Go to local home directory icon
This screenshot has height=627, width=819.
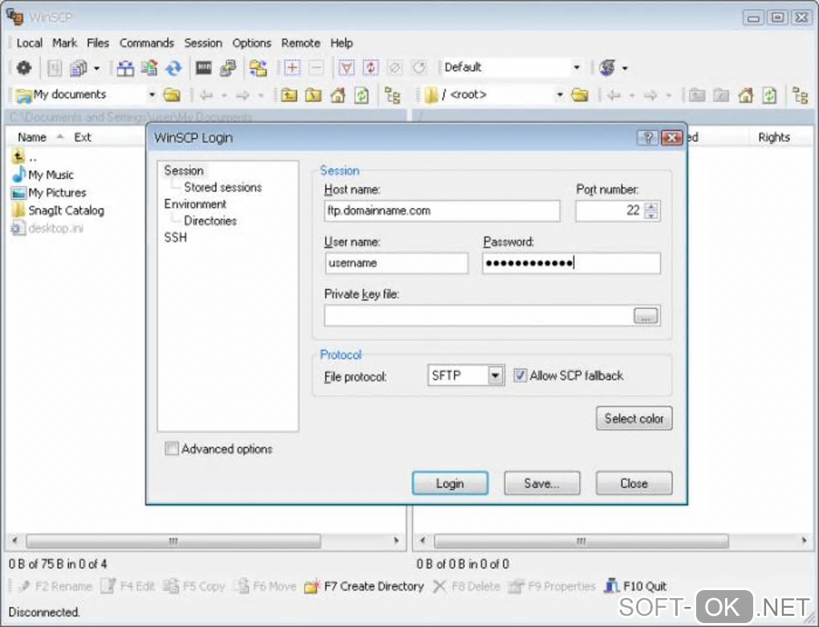click(x=338, y=95)
